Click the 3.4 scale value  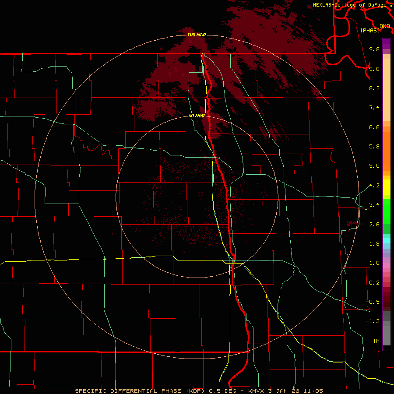coord(374,205)
